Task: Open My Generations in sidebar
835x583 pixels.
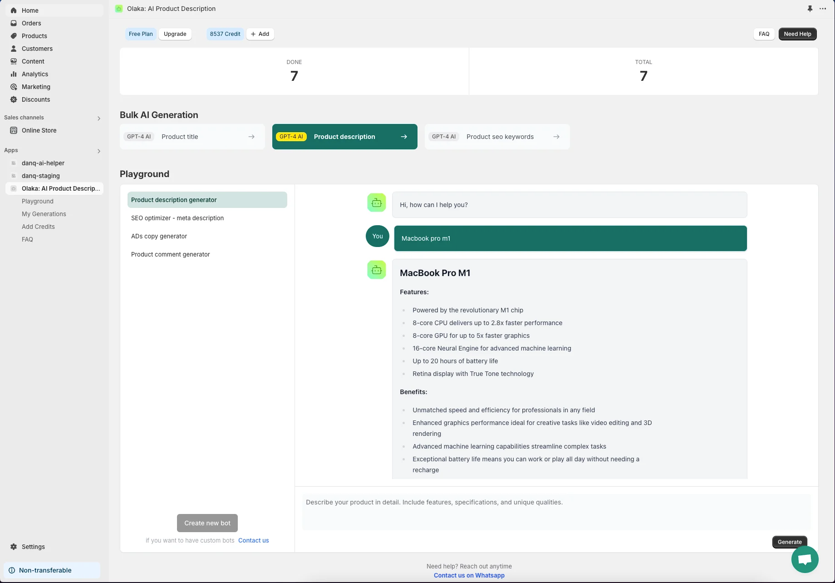Action: (x=44, y=214)
